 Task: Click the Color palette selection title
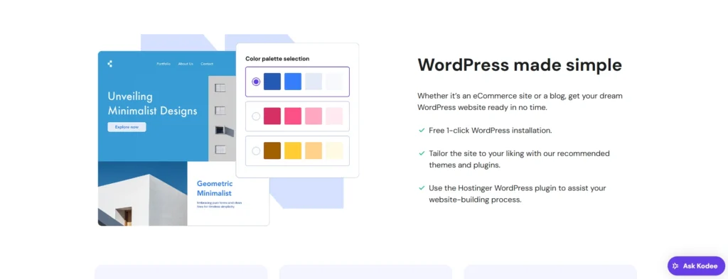click(x=277, y=59)
